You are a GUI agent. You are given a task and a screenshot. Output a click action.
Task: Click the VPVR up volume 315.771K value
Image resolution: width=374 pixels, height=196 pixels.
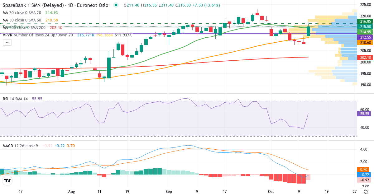click(x=86, y=35)
